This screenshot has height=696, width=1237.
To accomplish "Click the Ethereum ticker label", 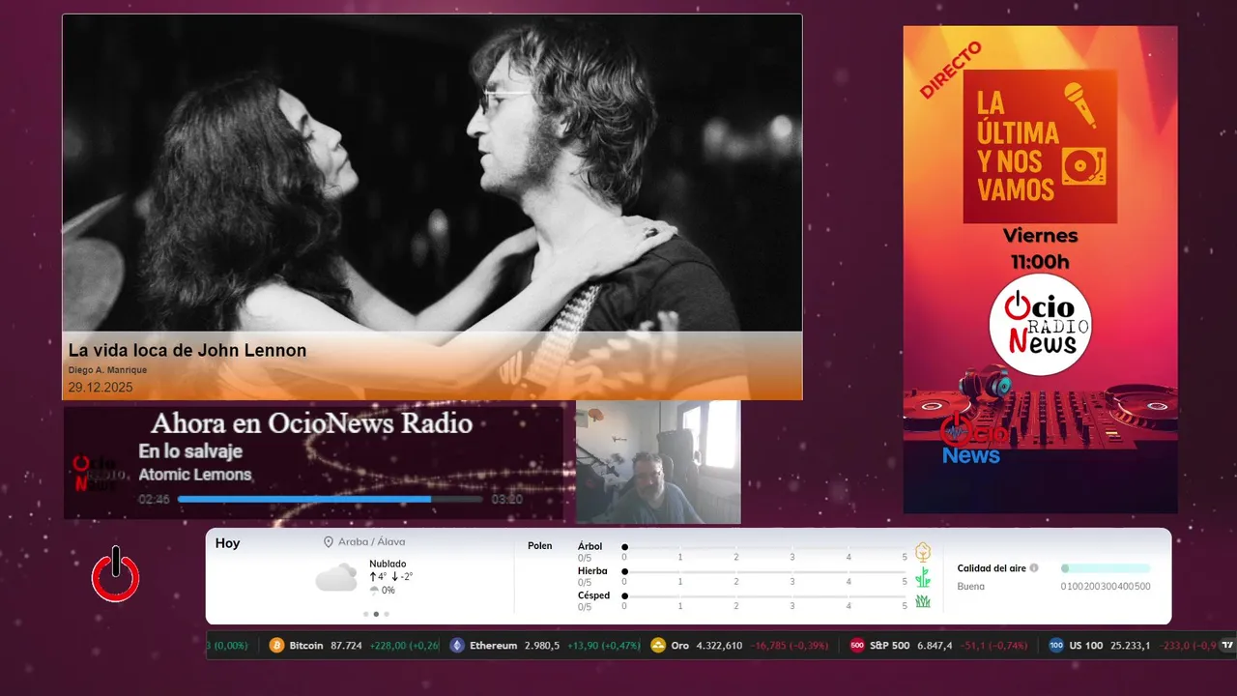I will click(x=494, y=646).
